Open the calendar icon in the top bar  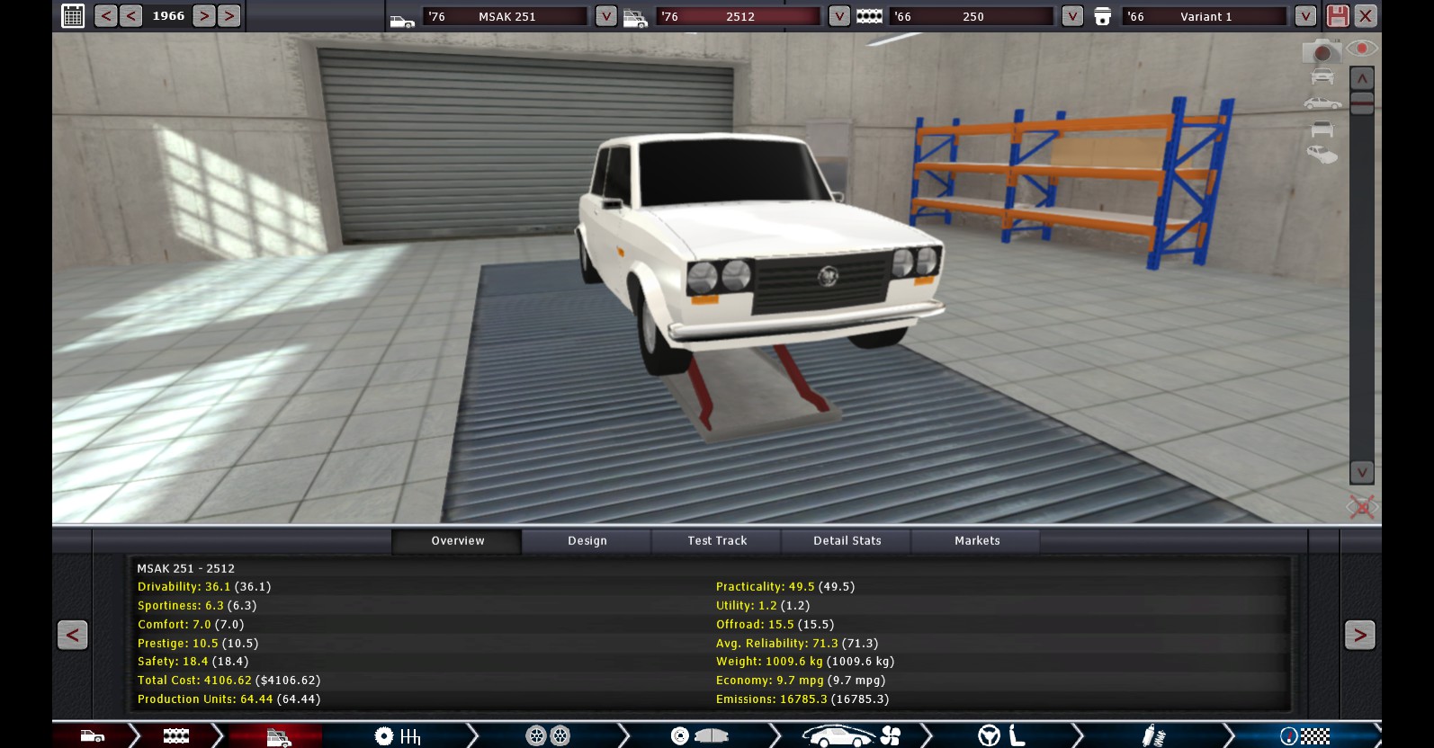[73, 15]
